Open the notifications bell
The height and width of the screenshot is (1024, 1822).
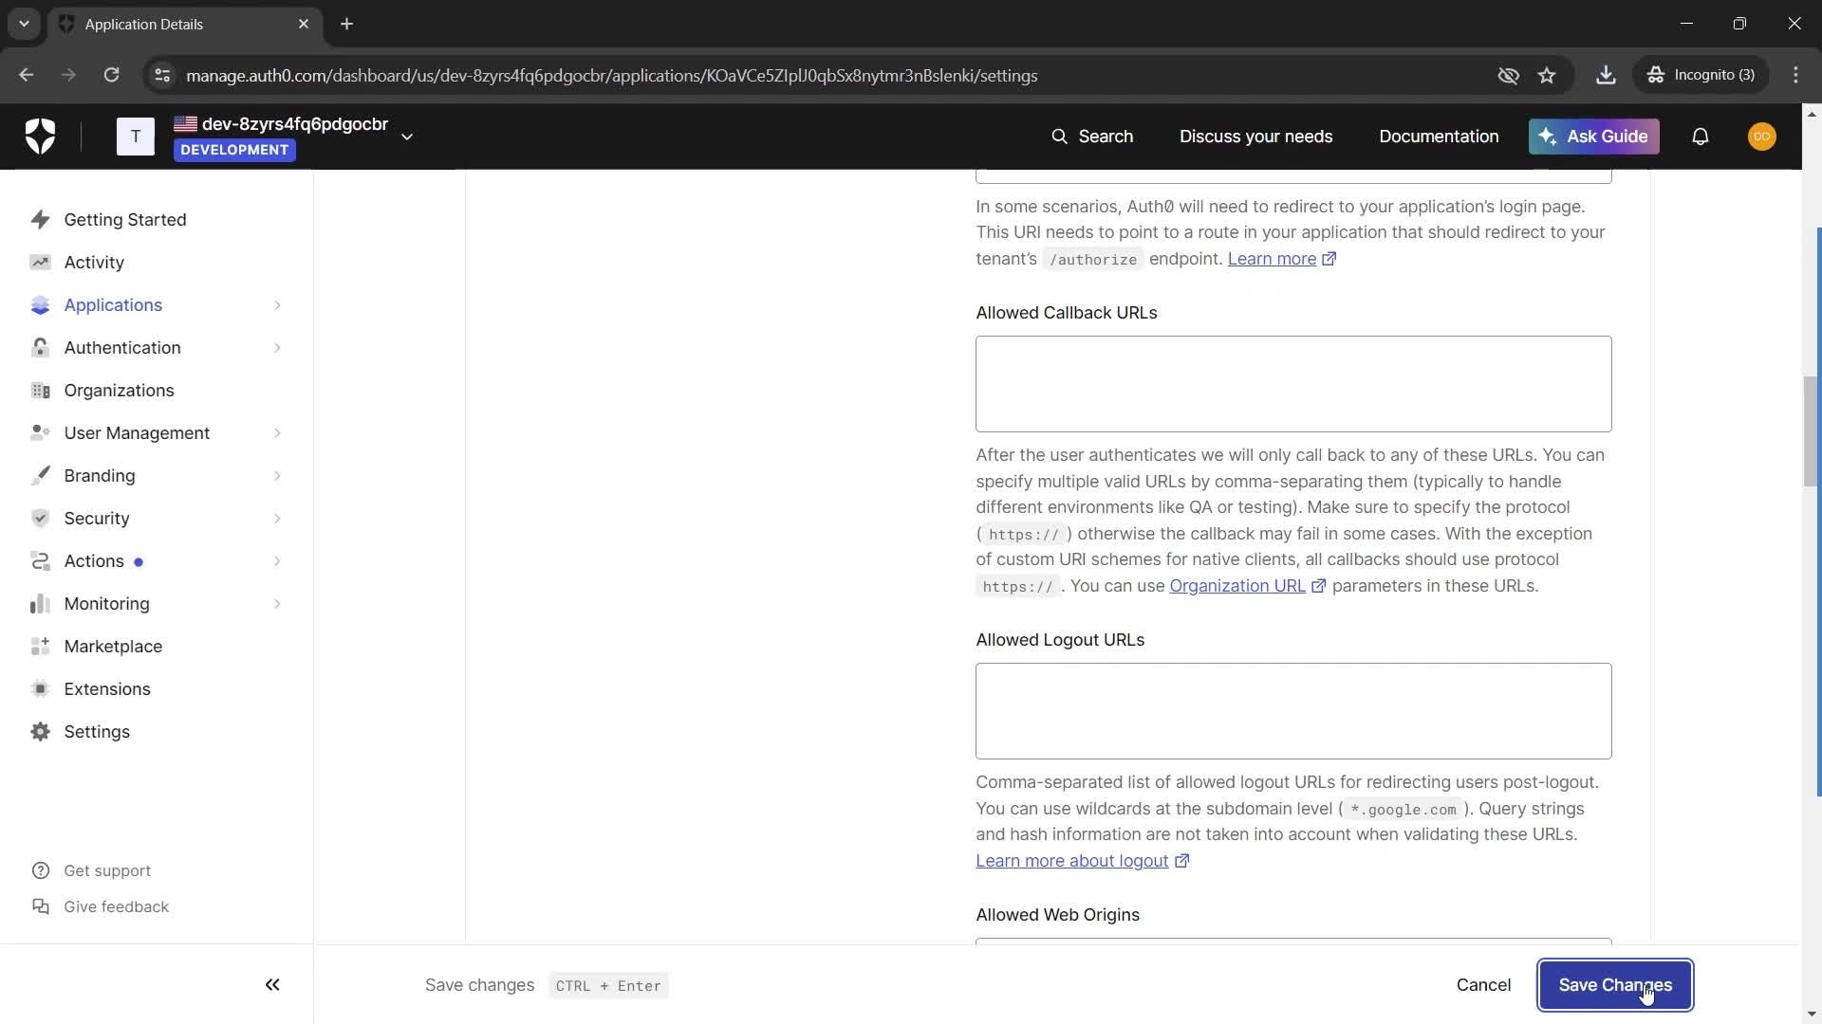[1701, 137]
